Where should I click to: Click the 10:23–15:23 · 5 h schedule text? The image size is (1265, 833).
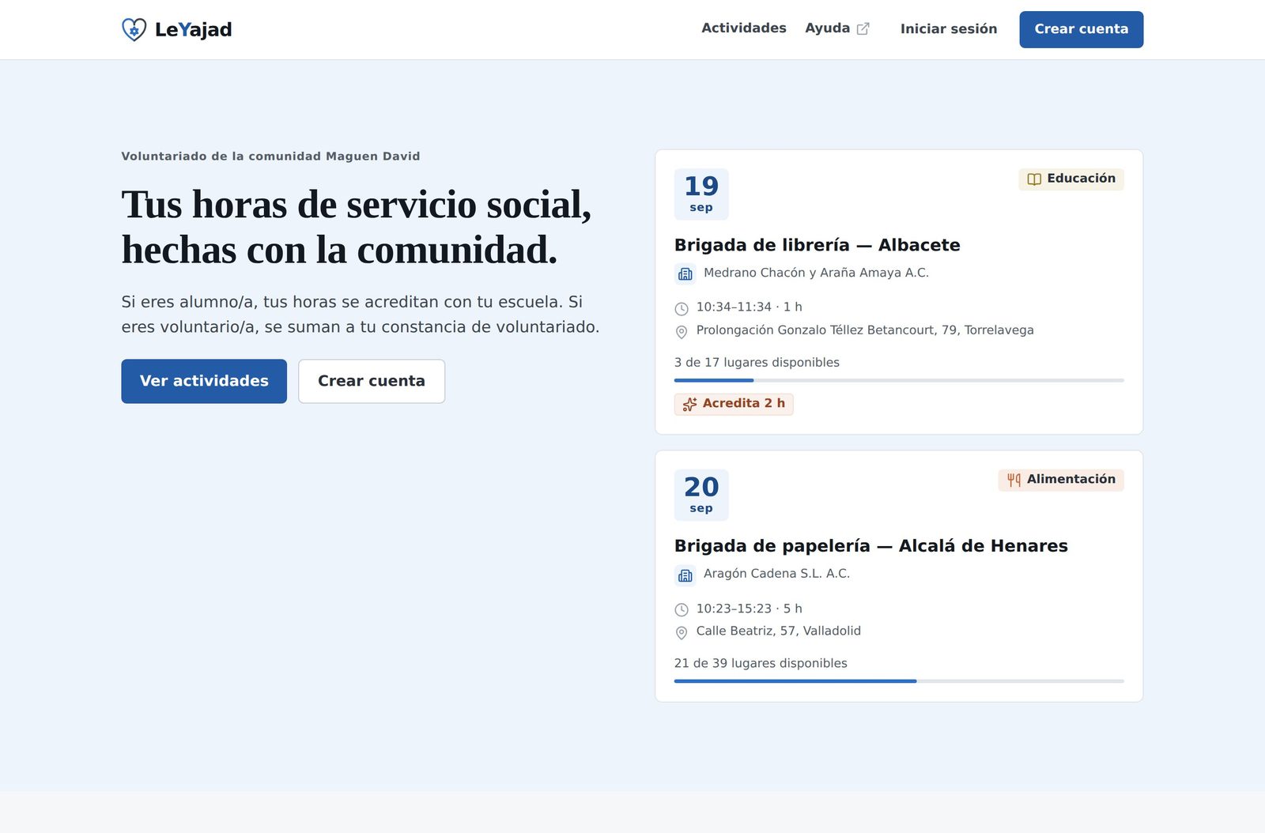point(749,609)
